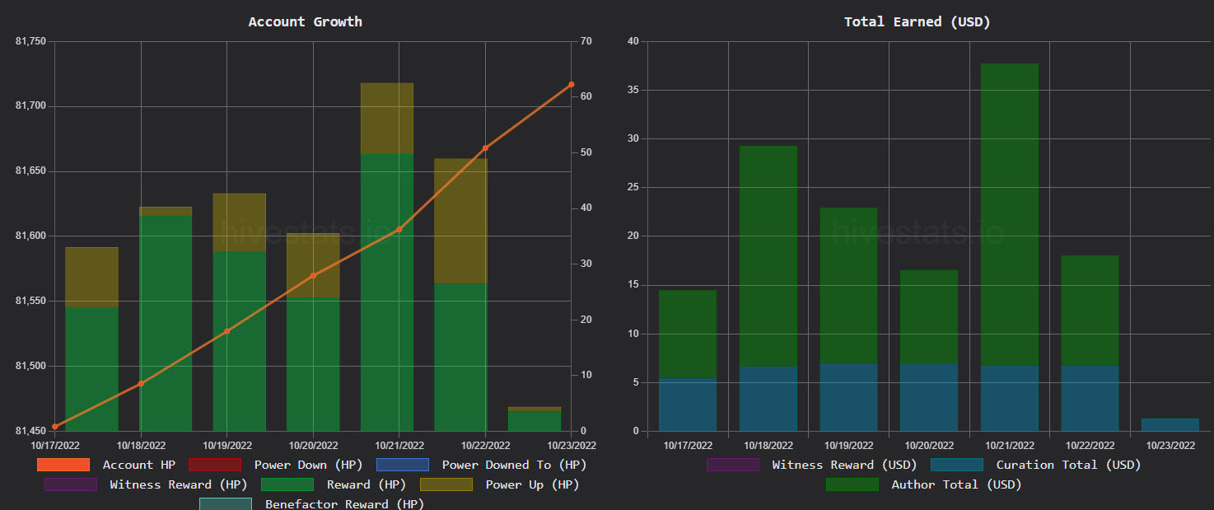This screenshot has width=1214, height=510.
Task: Click the "81,750" y-axis label
Action: pos(31,41)
